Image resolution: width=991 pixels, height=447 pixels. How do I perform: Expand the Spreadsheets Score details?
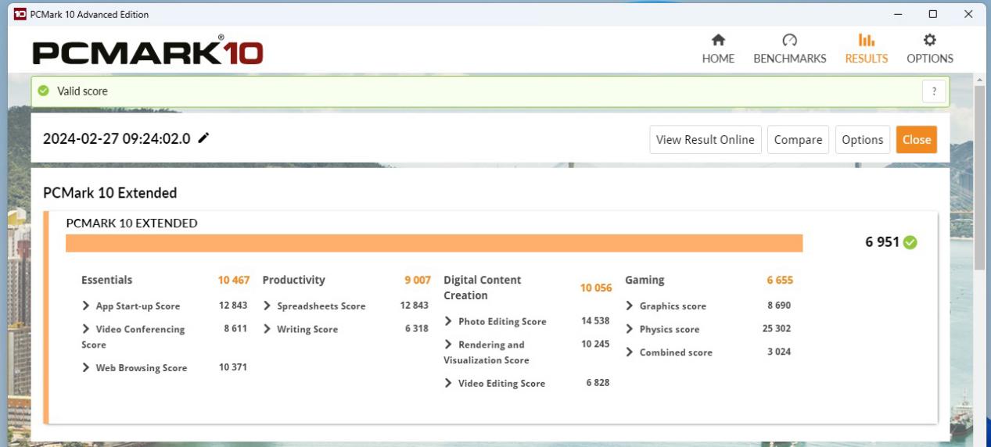point(267,306)
